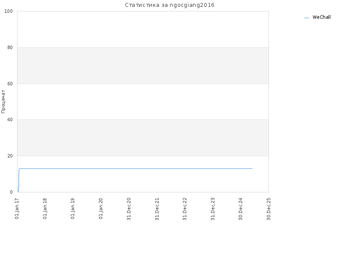The width and height of the screenshot is (341, 256).
Task: Click the chart title Статистика за ngocgiang2016
Action: click(x=170, y=5)
